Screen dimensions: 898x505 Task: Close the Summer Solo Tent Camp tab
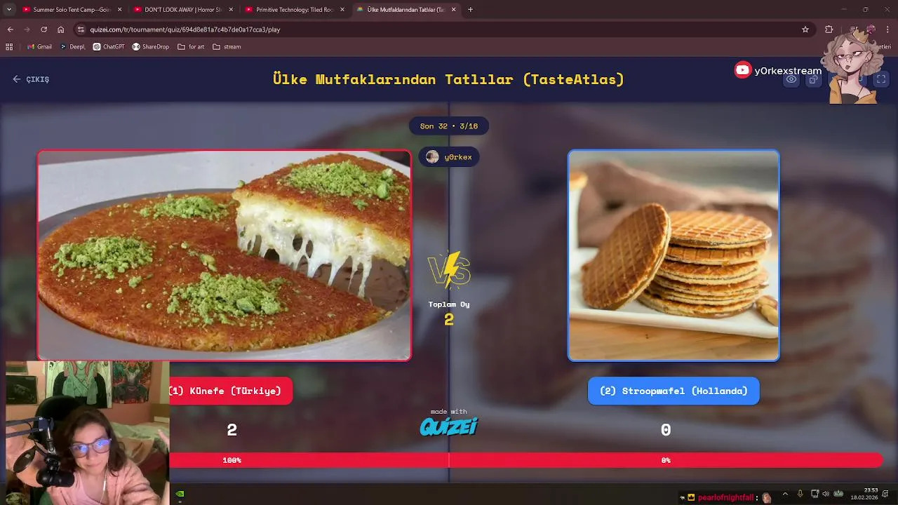tap(119, 10)
